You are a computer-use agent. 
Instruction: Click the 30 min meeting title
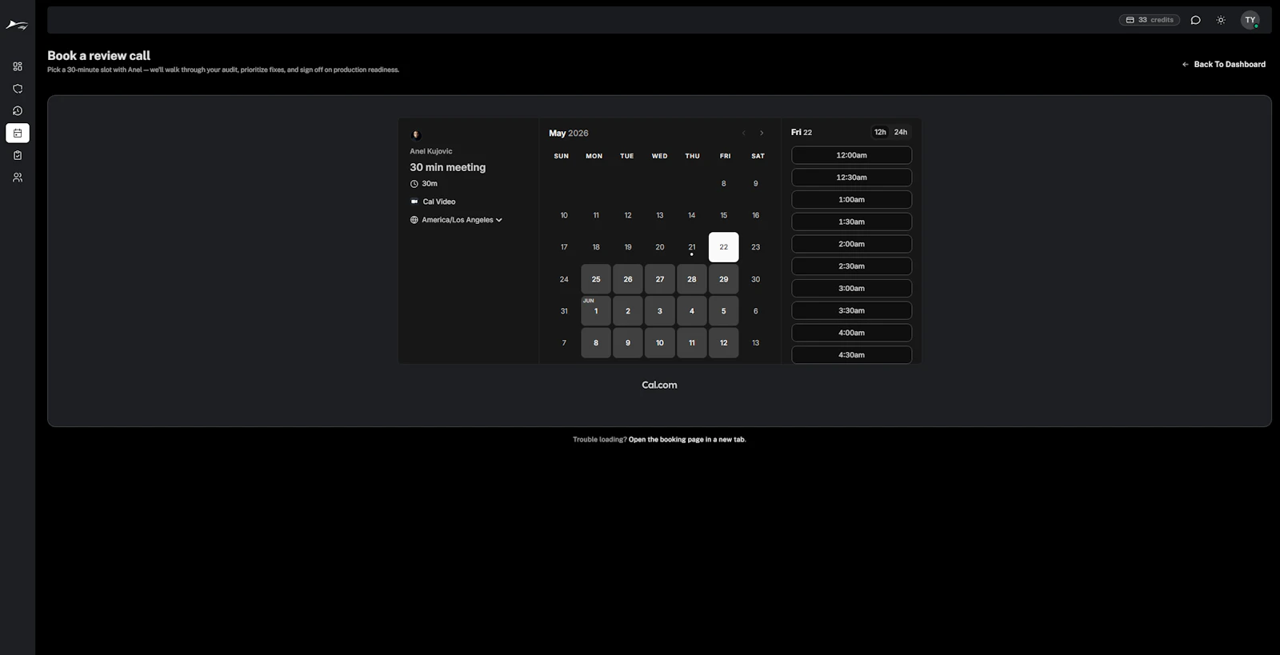pyautogui.click(x=448, y=167)
